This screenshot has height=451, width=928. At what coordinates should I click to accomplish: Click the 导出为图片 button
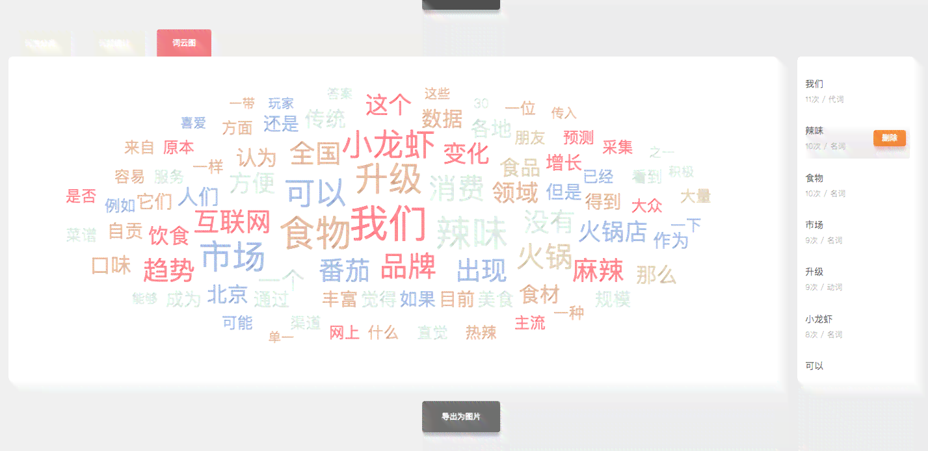[461, 417]
